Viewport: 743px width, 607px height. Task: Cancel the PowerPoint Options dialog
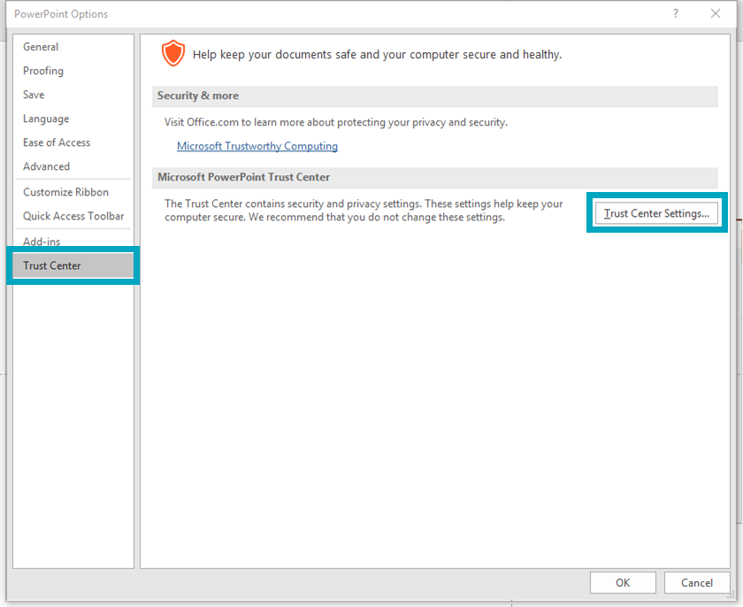pyautogui.click(x=697, y=582)
